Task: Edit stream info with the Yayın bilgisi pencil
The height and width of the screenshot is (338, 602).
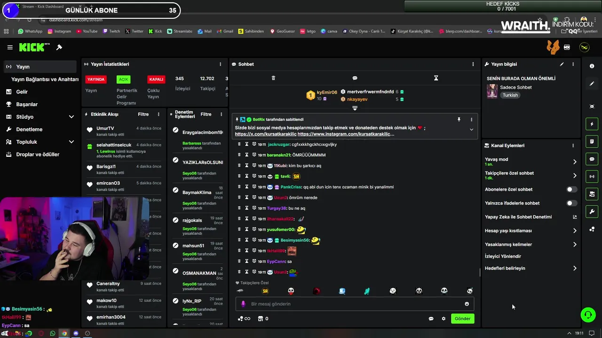Action: (x=562, y=64)
